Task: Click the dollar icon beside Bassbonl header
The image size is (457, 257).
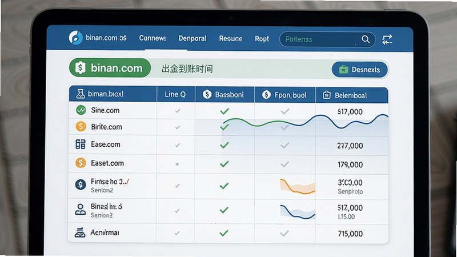Action: [207, 94]
